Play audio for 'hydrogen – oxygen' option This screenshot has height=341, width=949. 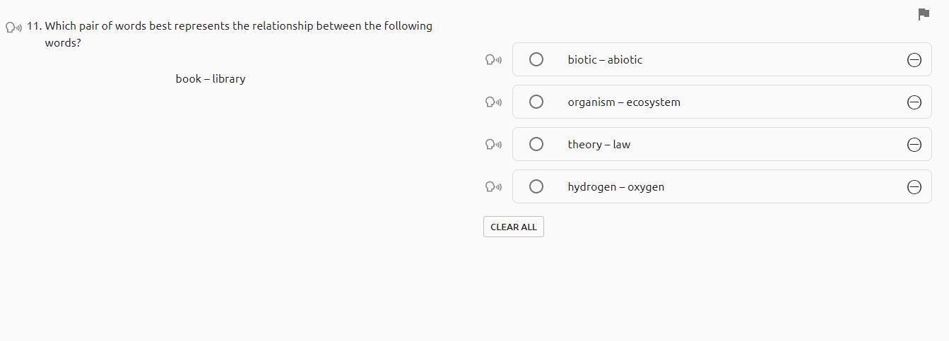tap(493, 187)
